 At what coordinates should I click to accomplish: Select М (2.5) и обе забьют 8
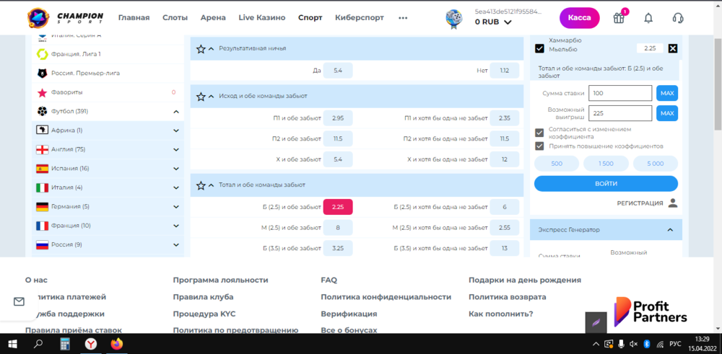coord(338,228)
